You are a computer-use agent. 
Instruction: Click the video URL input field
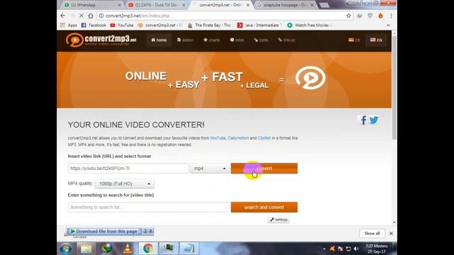(128, 169)
